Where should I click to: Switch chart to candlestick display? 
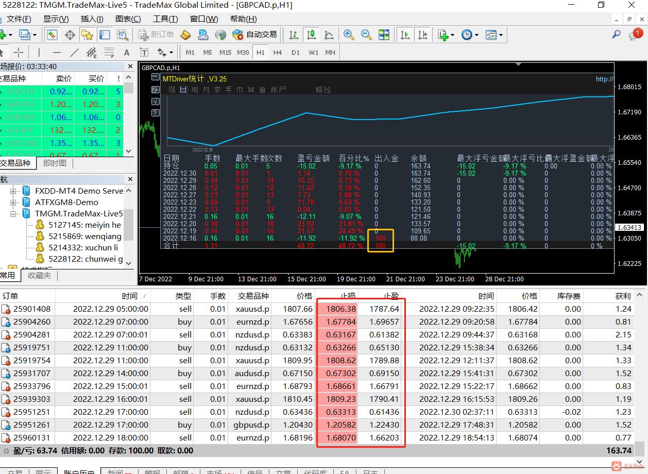tap(311, 35)
